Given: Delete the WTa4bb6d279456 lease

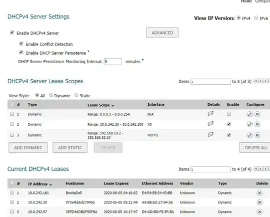Looking at the screenshot, I should pos(259,202).
